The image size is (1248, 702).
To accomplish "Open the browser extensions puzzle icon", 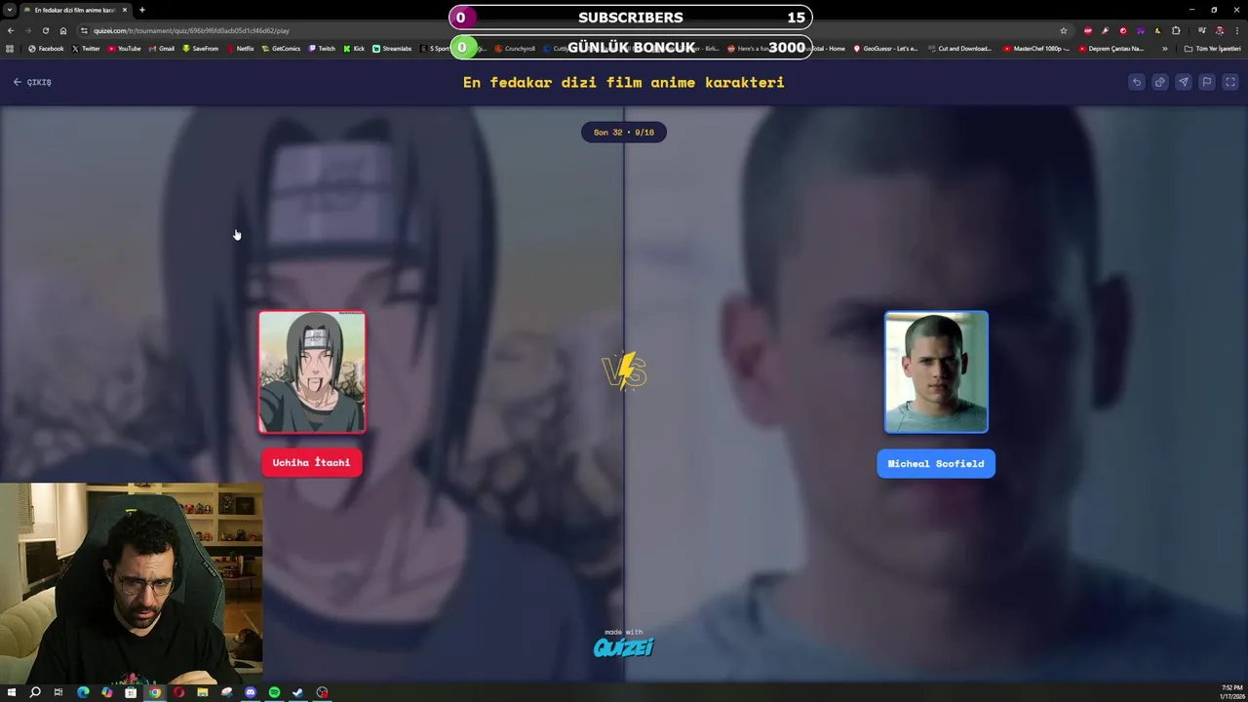I will (x=1176, y=30).
